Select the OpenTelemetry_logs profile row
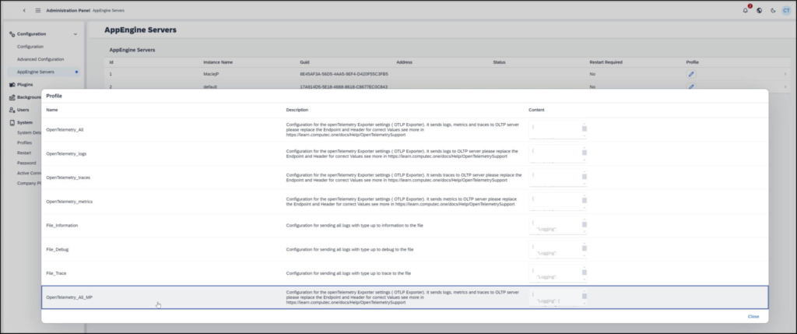Image resolution: width=797 pixels, height=334 pixels. (x=405, y=153)
